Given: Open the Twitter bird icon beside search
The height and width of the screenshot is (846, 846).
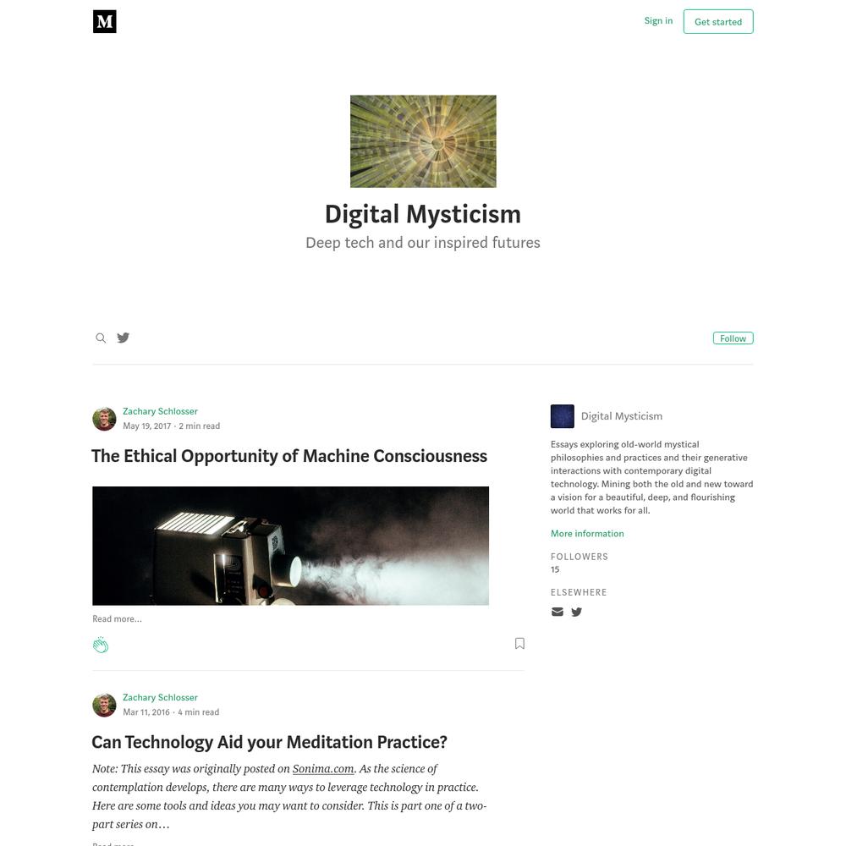Looking at the screenshot, I should point(124,338).
